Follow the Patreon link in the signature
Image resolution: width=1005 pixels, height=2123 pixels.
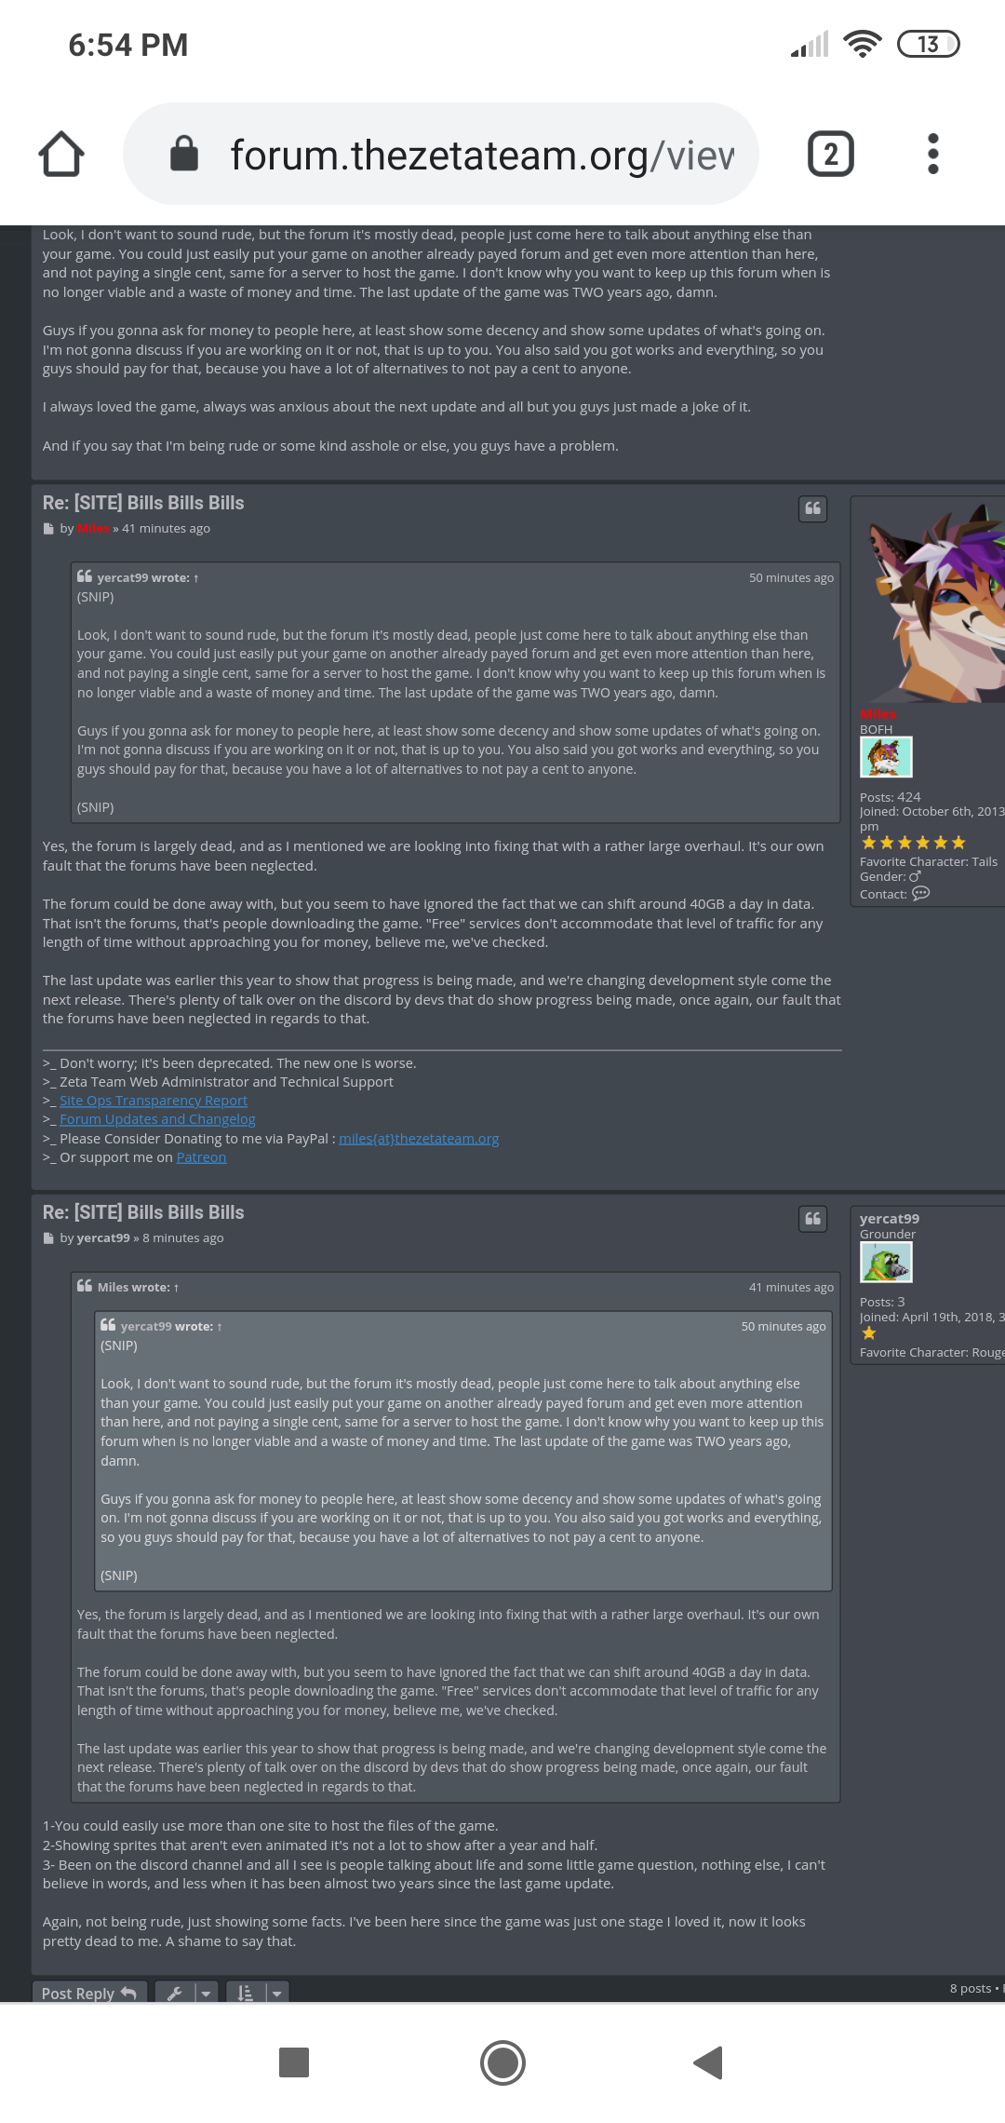[201, 1157]
